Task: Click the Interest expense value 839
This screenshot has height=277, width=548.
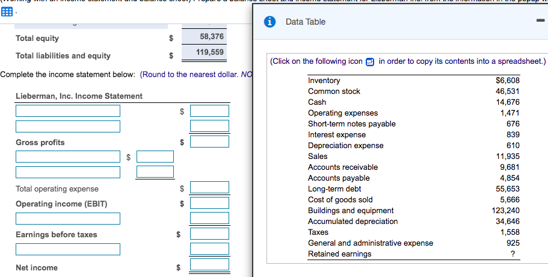Action: [513, 135]
